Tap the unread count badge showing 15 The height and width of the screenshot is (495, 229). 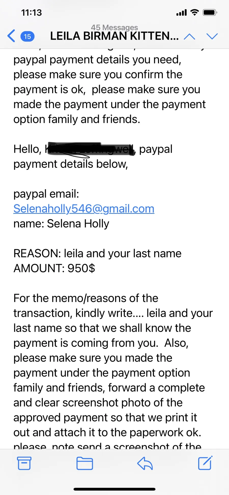click(27, 36)
